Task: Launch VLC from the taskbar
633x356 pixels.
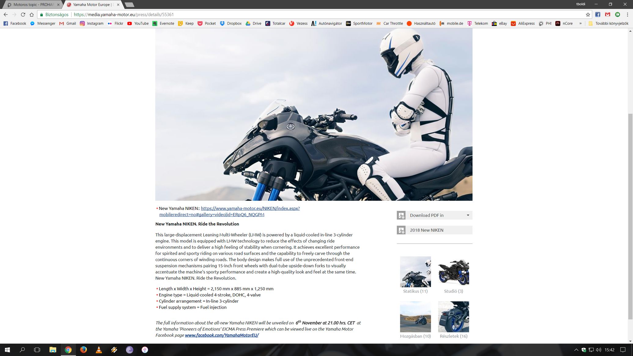Action: pyautogui.click(x=99, y=350)
